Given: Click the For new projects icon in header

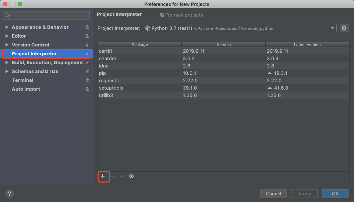Looking at the screenshot, I should (162, 15).
